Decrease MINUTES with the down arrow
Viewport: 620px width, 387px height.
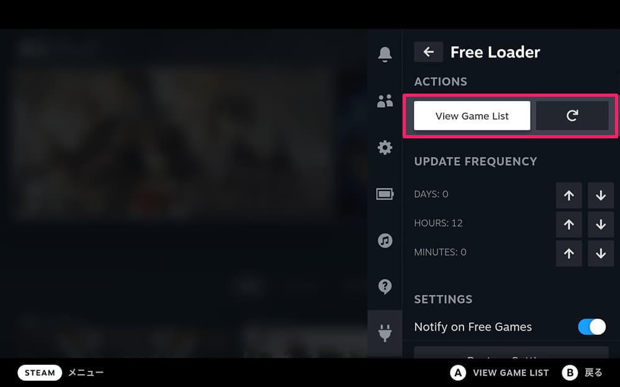[601, 254]
